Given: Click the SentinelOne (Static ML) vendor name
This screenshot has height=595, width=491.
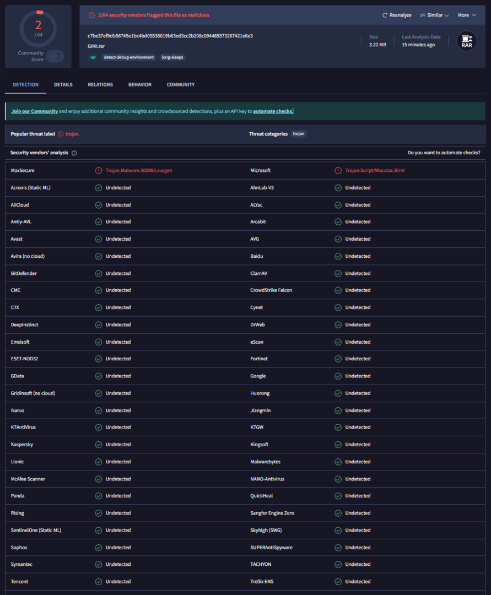Looking at the screenshot, I should coord(36,530).
